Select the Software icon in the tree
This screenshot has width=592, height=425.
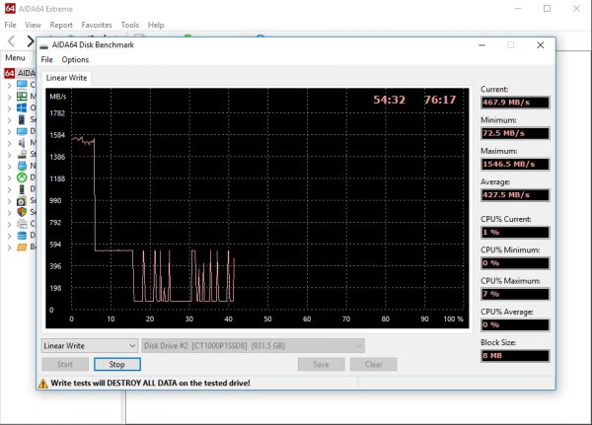click(x=22, y=201)
